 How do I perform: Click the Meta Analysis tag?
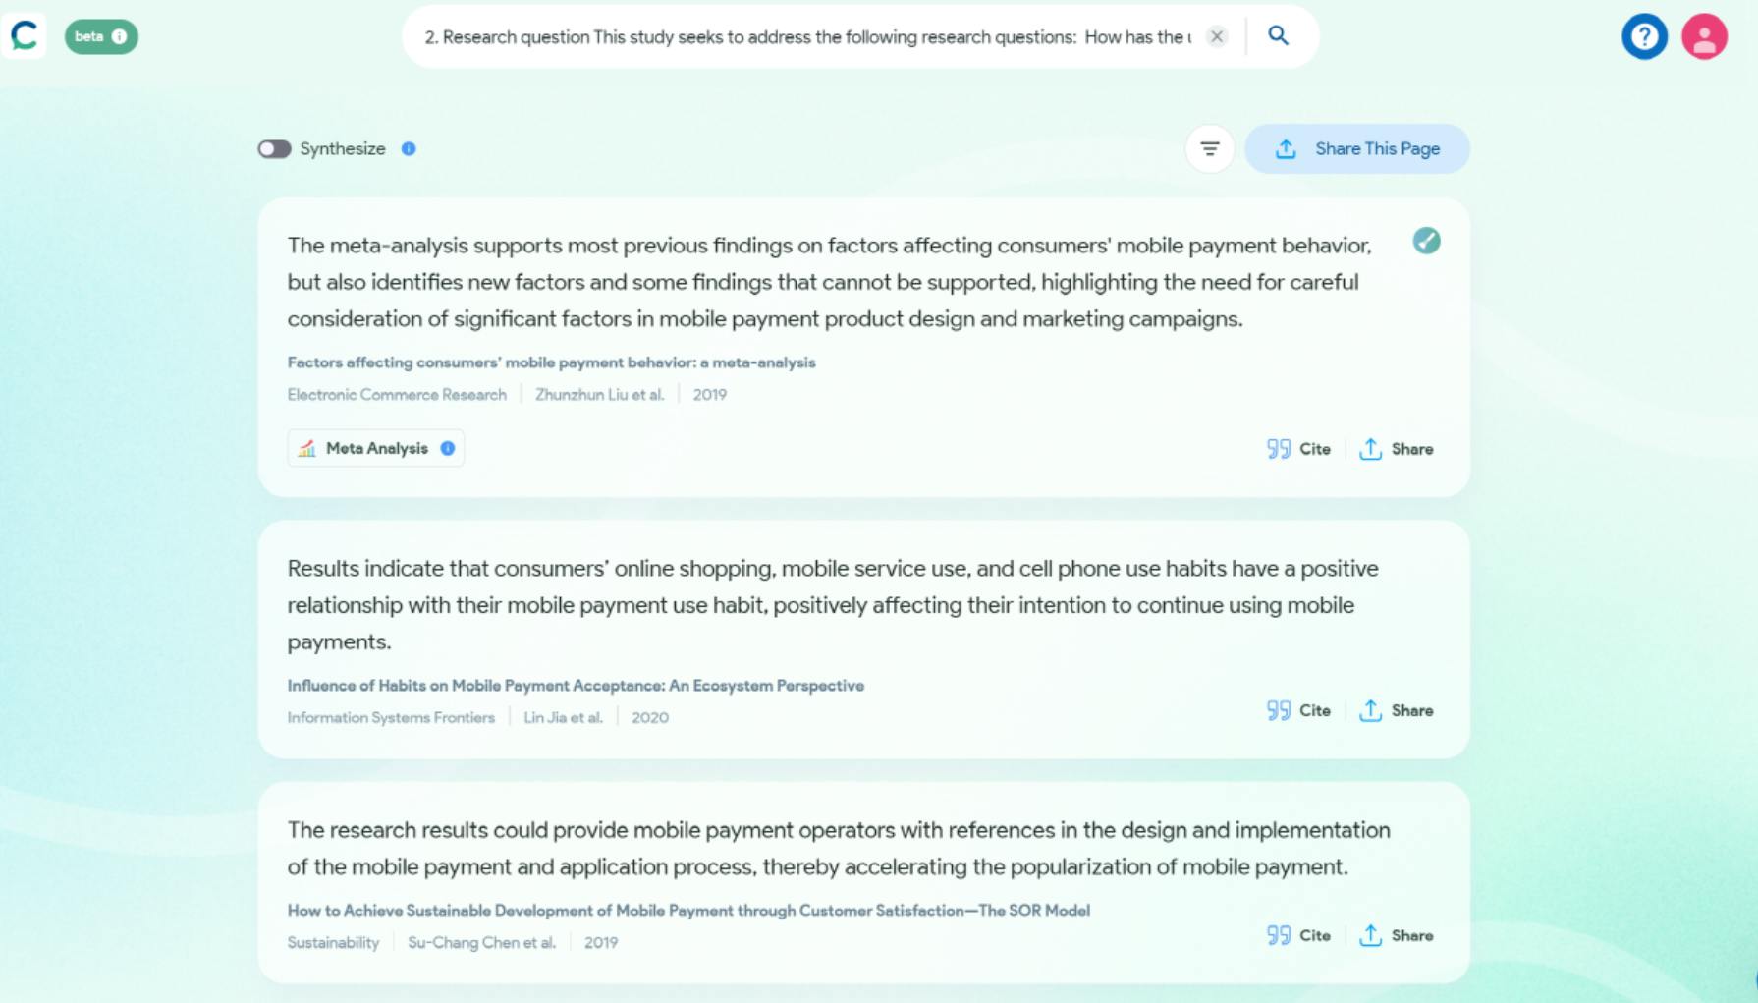(x=365, y=449)
